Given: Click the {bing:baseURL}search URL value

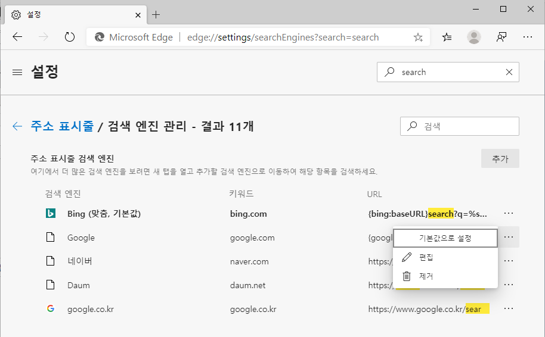Looking at the screenshot, I should [x=428, y=214].
